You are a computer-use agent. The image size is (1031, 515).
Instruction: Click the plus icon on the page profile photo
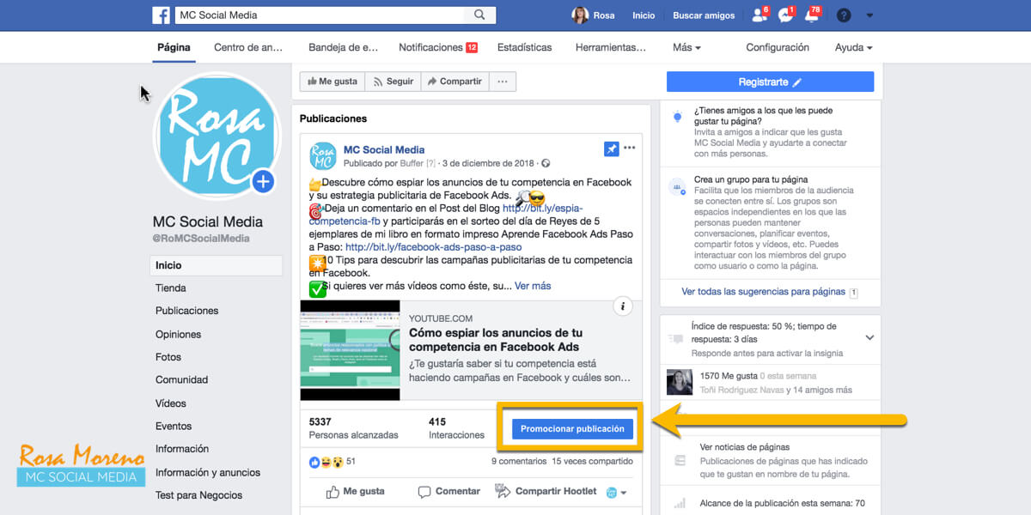pyautogui.click(x=264, y=181)
